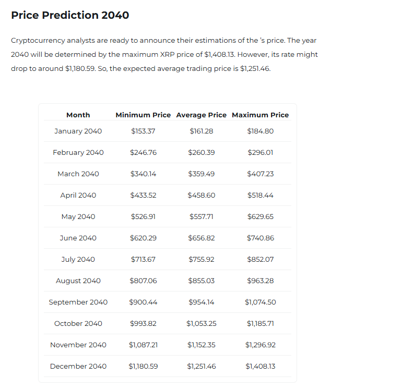Select the February 2040 row label

pyautogui.click(x=78, y=152)
